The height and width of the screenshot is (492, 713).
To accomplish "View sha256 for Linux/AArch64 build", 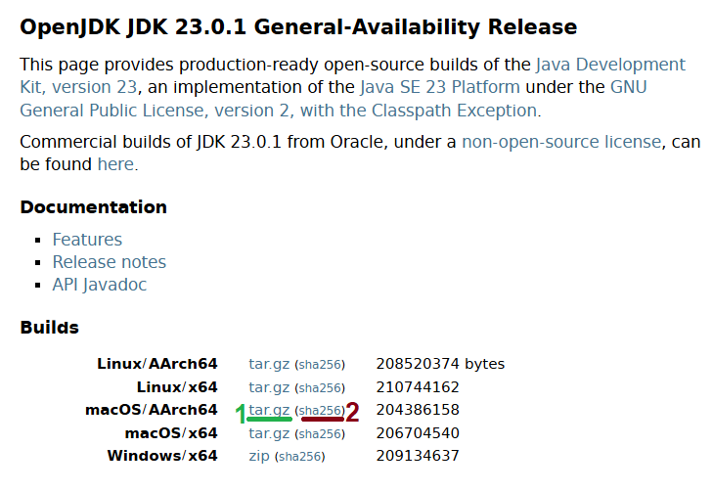I will coord(320,365).
